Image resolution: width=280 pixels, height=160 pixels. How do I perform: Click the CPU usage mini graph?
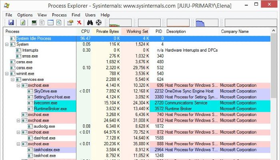(x=120, y=23)
